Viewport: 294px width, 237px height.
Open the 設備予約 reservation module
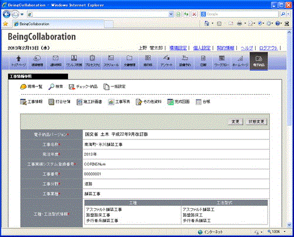click(x=185, y=61)
